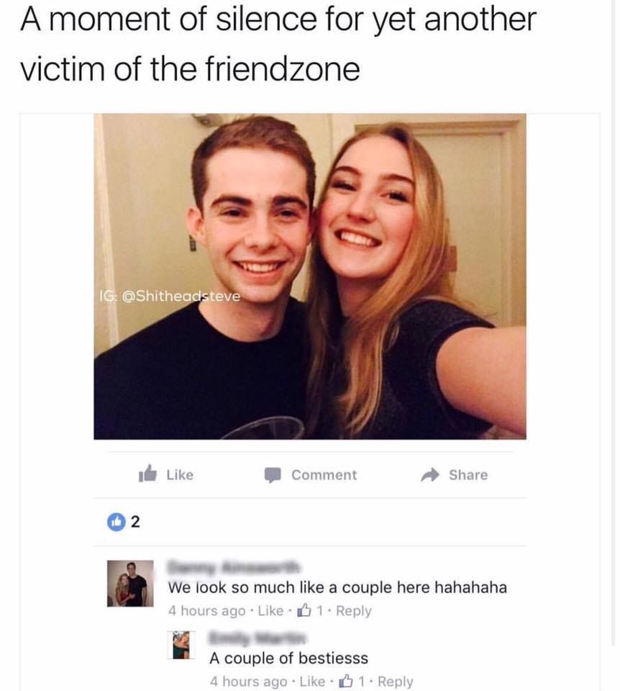Open the blue like reaction count badge
Image resolution: width=620 pixels, height=691 pixels.
117,522
